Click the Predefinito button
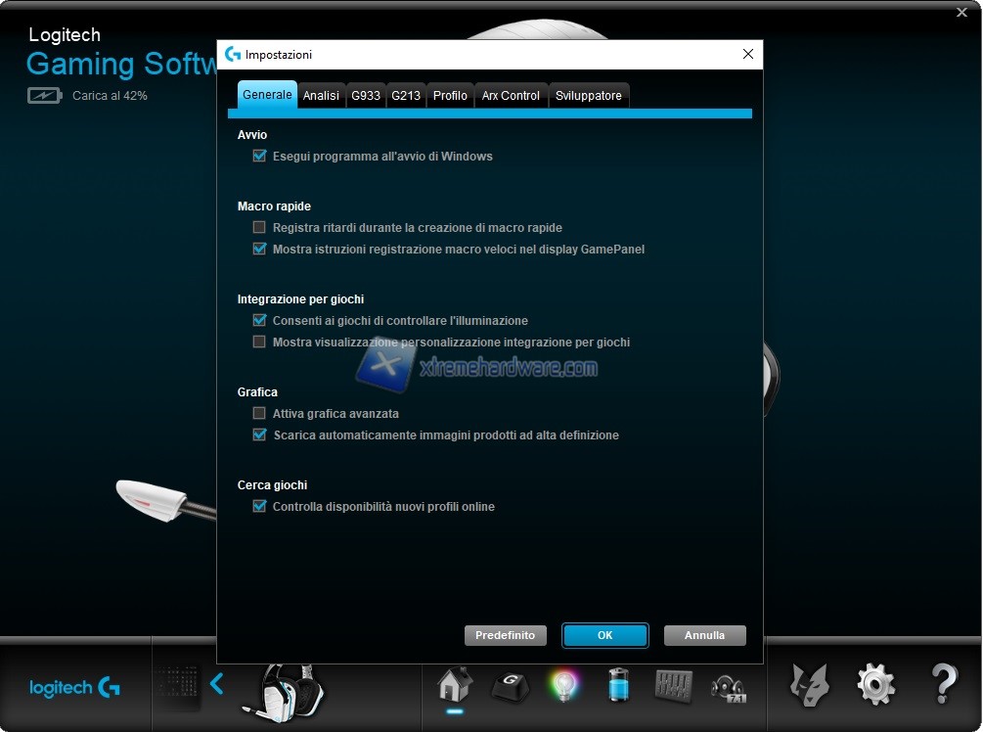The height and width of the screenshot is (732, 983). pyautogui.click(x=505, y=635)
